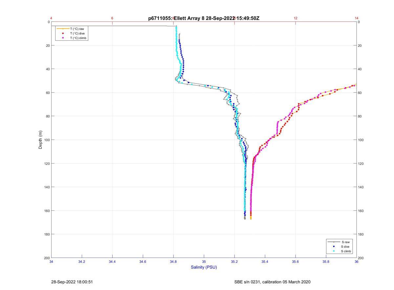The image size is (394, 290).
Task: Click the '200' tick on right depth axis
Action: pyautogui.click(x=361, y=258)
